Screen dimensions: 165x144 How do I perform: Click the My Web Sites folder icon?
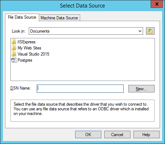[x=14, y=48]
